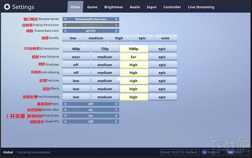Click left arrow for Show Grass
The image size is (252, 158).
[65, 116]
